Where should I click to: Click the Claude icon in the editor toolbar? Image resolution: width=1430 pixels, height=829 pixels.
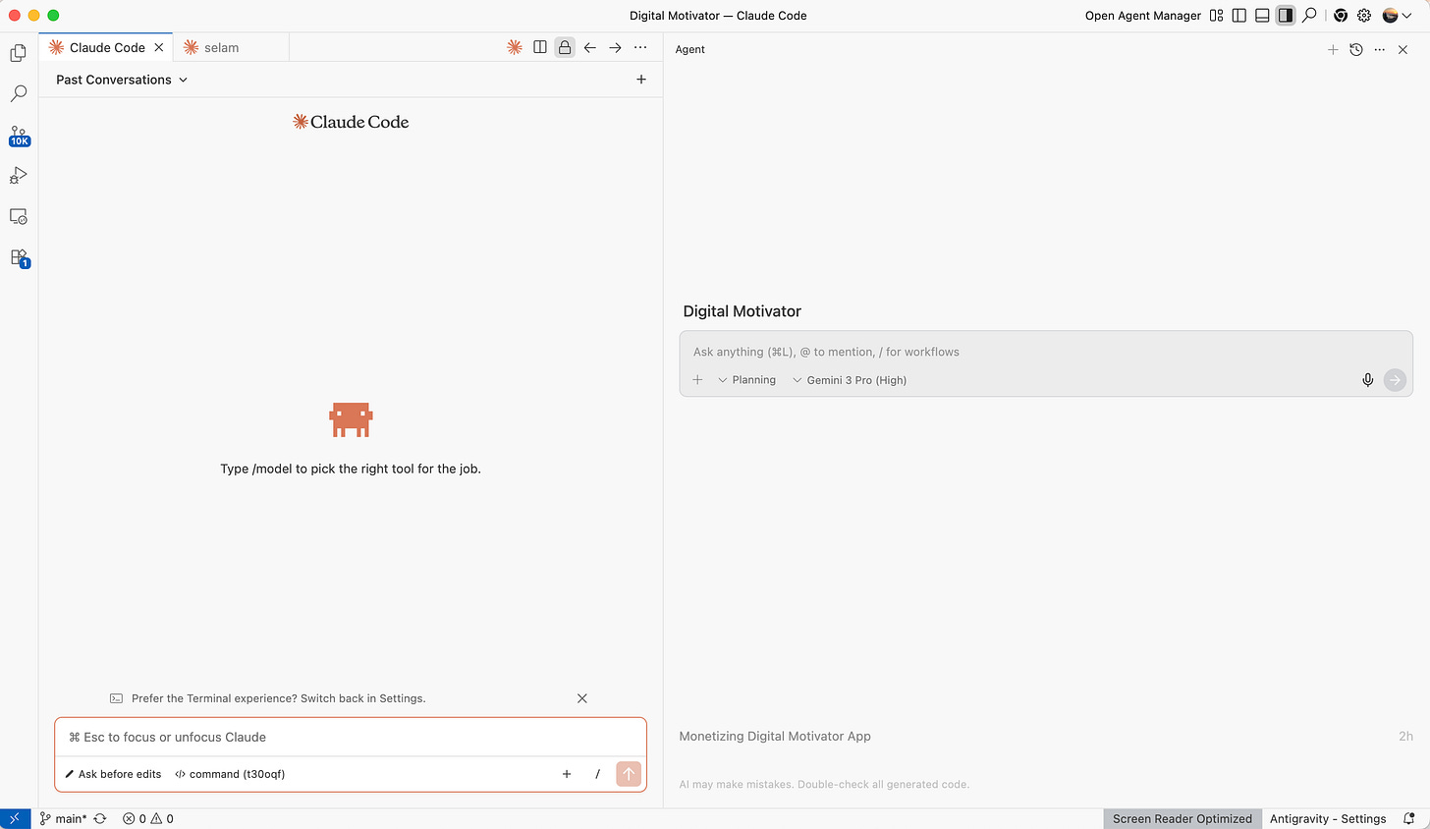coord(515,47)
